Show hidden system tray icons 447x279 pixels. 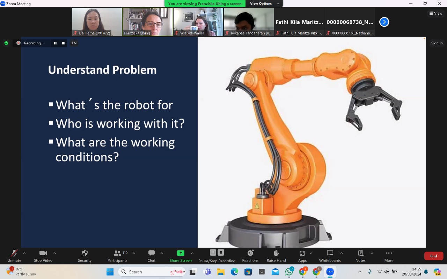tap(360, 272)
